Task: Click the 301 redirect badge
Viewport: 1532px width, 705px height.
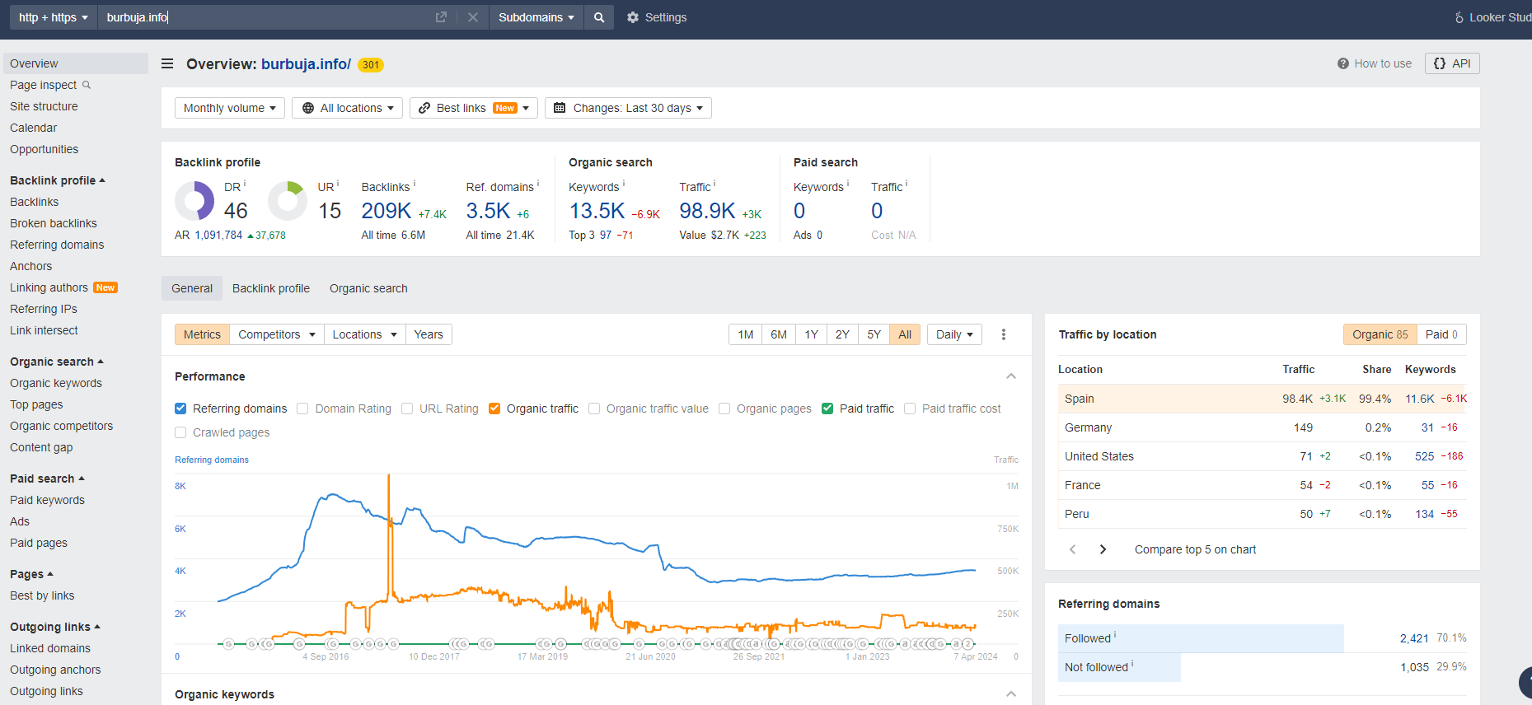Action: [x=371, y=65]
